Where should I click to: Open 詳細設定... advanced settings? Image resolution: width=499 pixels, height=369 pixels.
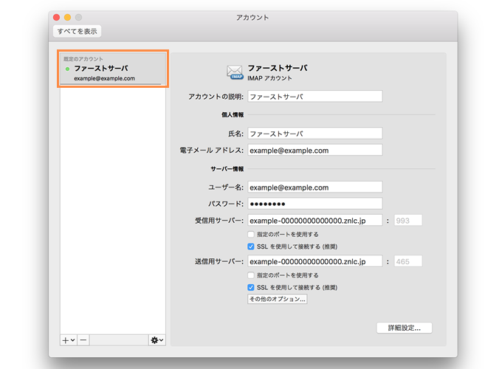click(x=405, y=328)
